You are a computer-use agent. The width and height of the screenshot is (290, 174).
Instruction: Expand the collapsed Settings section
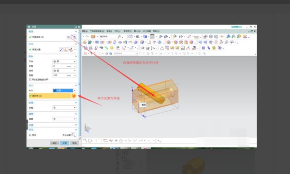(52, 125)
